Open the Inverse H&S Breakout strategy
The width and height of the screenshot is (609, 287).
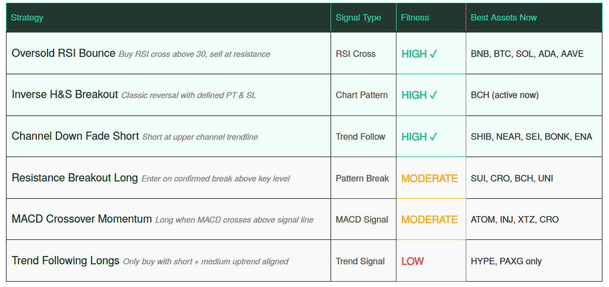65,95
